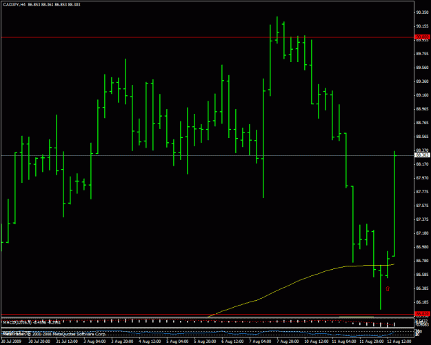Screen dimensions: 431x345
Task: Click the 86.585 price scale label
Action: 422,275
